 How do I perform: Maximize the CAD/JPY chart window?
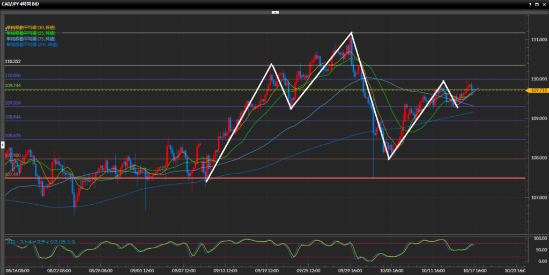coord(538,4)
